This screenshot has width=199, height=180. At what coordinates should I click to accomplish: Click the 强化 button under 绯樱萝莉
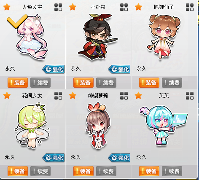(119, 158)
